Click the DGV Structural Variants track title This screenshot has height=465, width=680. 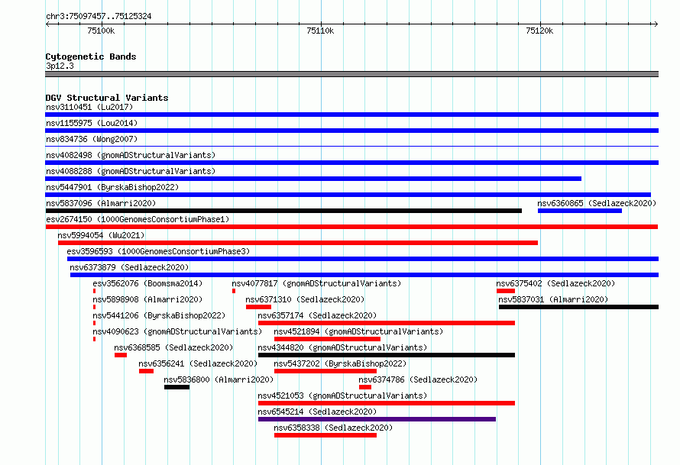(x=107, y=98)
